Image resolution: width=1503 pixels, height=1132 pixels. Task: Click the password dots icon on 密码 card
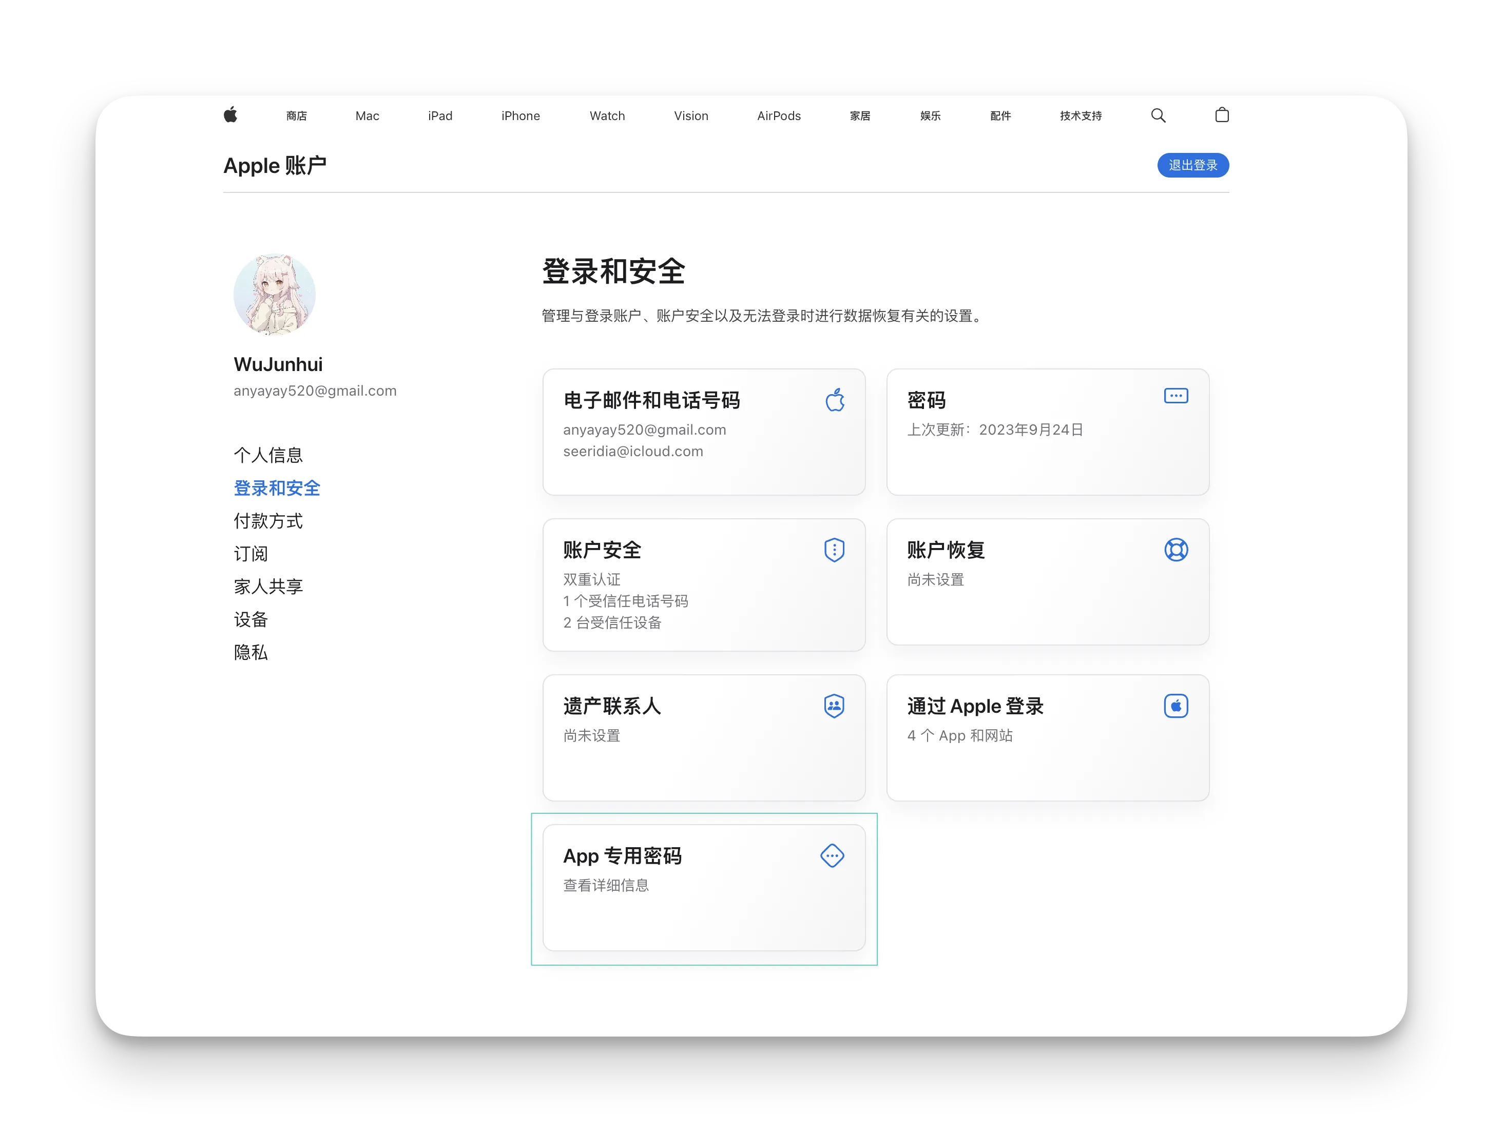[1176, 396]
